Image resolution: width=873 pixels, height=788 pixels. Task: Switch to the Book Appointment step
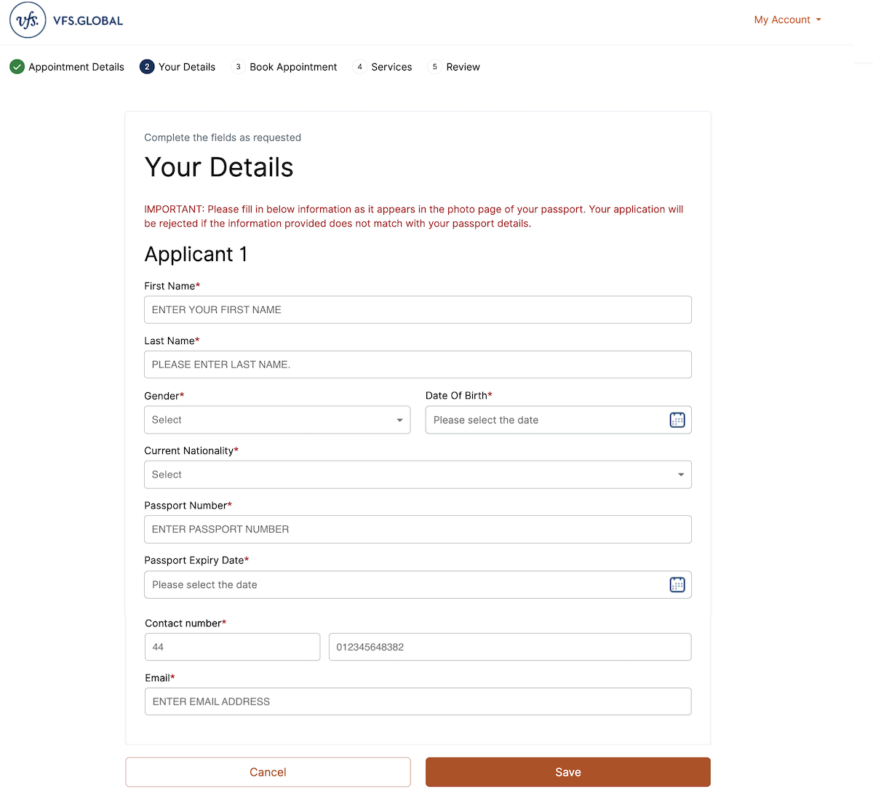pos(292,66)
